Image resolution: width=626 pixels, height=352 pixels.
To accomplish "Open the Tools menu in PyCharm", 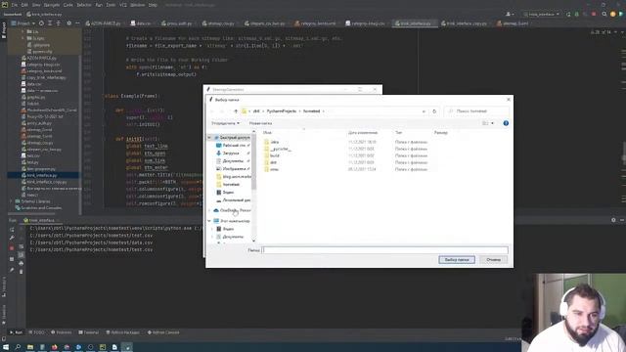I will click(x=111, y=5).
